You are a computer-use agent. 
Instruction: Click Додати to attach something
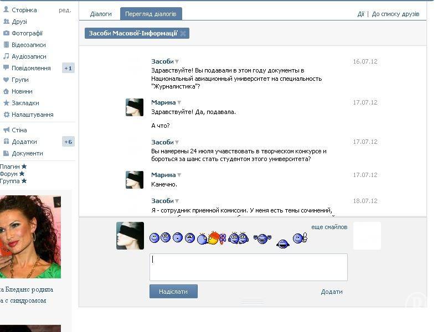(x=332, y=292)
